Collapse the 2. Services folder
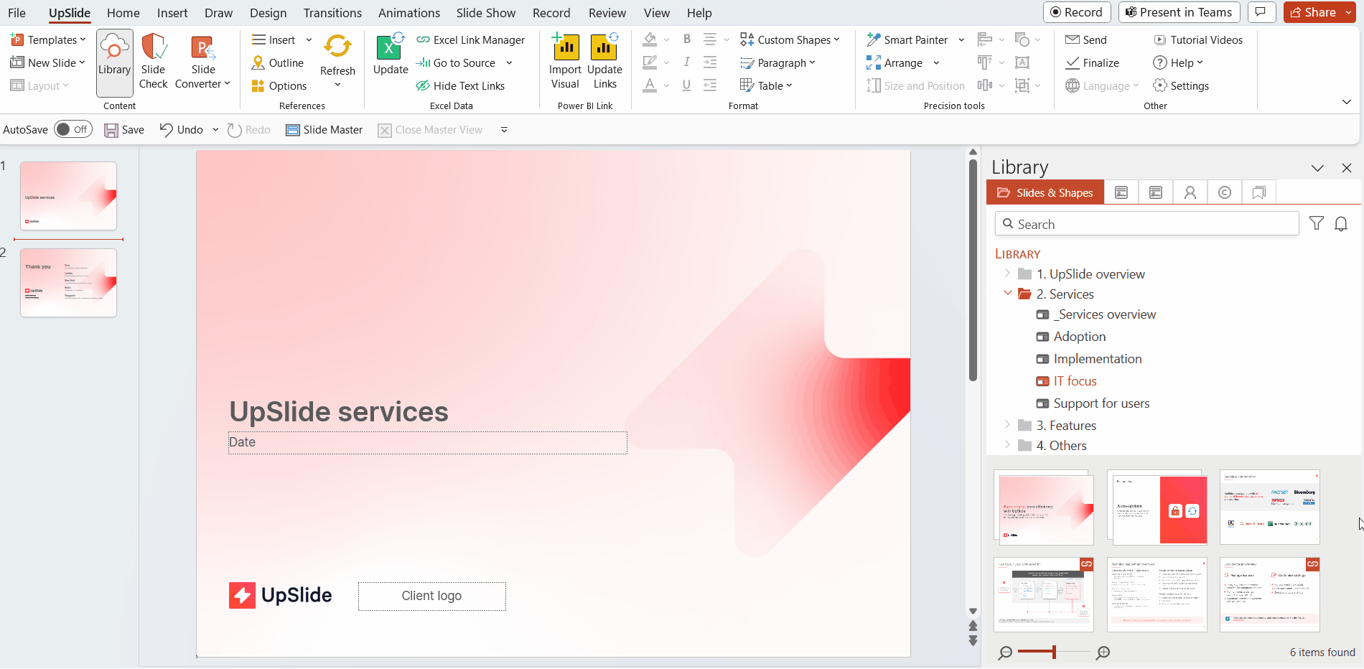The height and width of the screenshot is (669, 1364). [x=1007, y=293]
